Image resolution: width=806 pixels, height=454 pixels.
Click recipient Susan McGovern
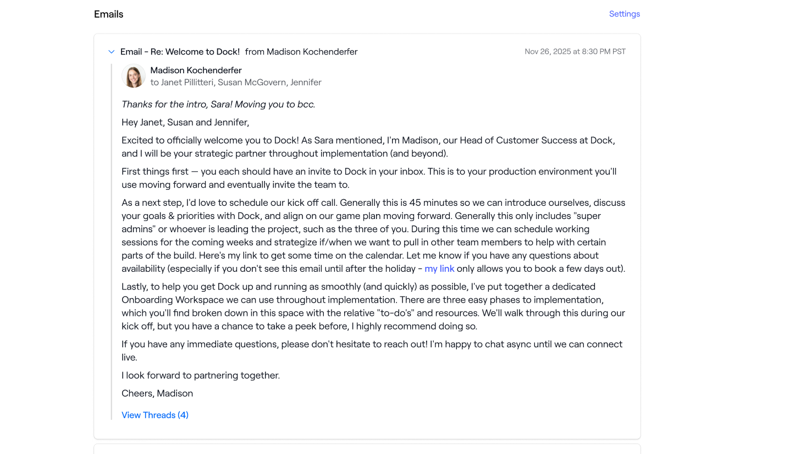coord(252,82)
